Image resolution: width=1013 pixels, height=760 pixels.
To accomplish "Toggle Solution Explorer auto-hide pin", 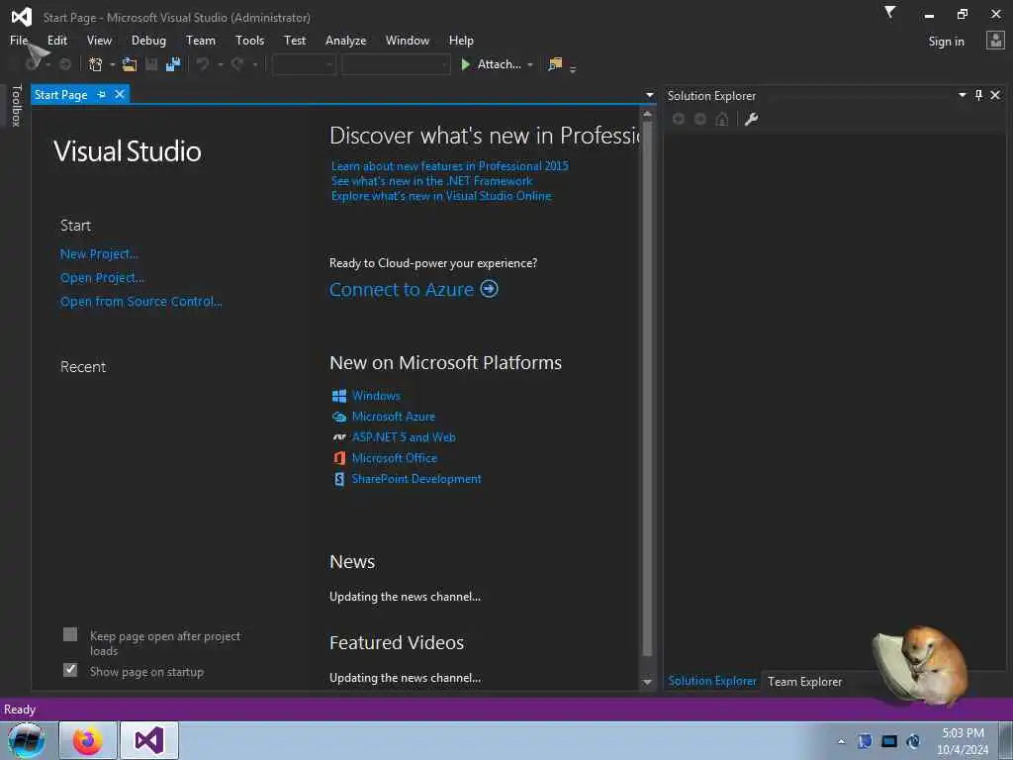I will [x=978, y=95].
